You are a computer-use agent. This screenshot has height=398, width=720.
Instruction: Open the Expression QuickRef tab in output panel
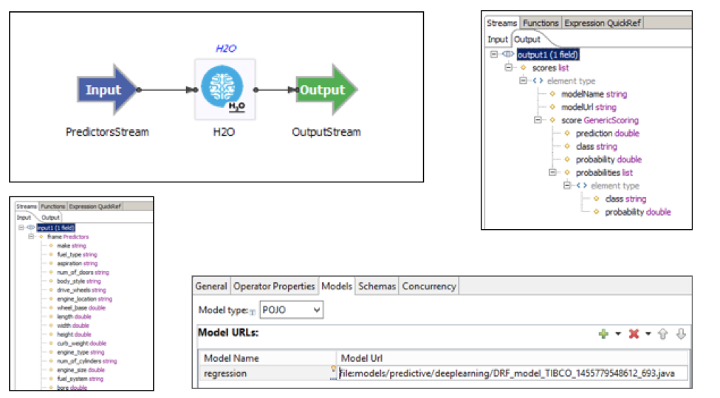tap(603, 23)
